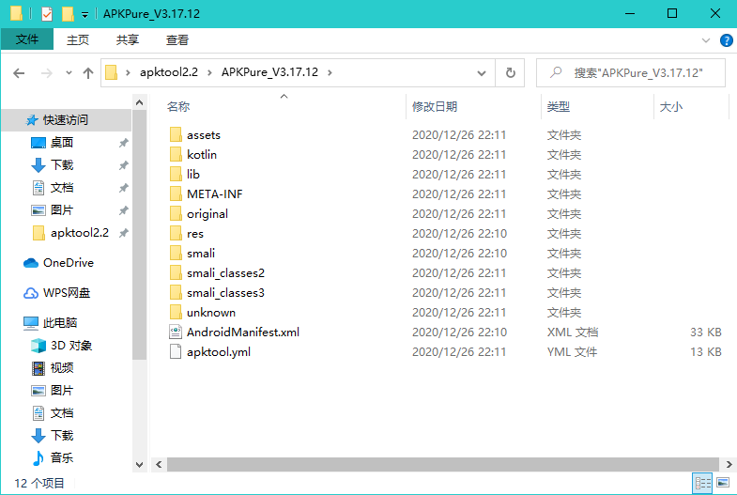
Task: Expand the address bar history dropdown
Action: (482, 73)
